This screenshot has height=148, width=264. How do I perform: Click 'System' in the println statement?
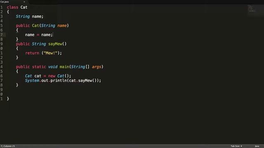32,81
